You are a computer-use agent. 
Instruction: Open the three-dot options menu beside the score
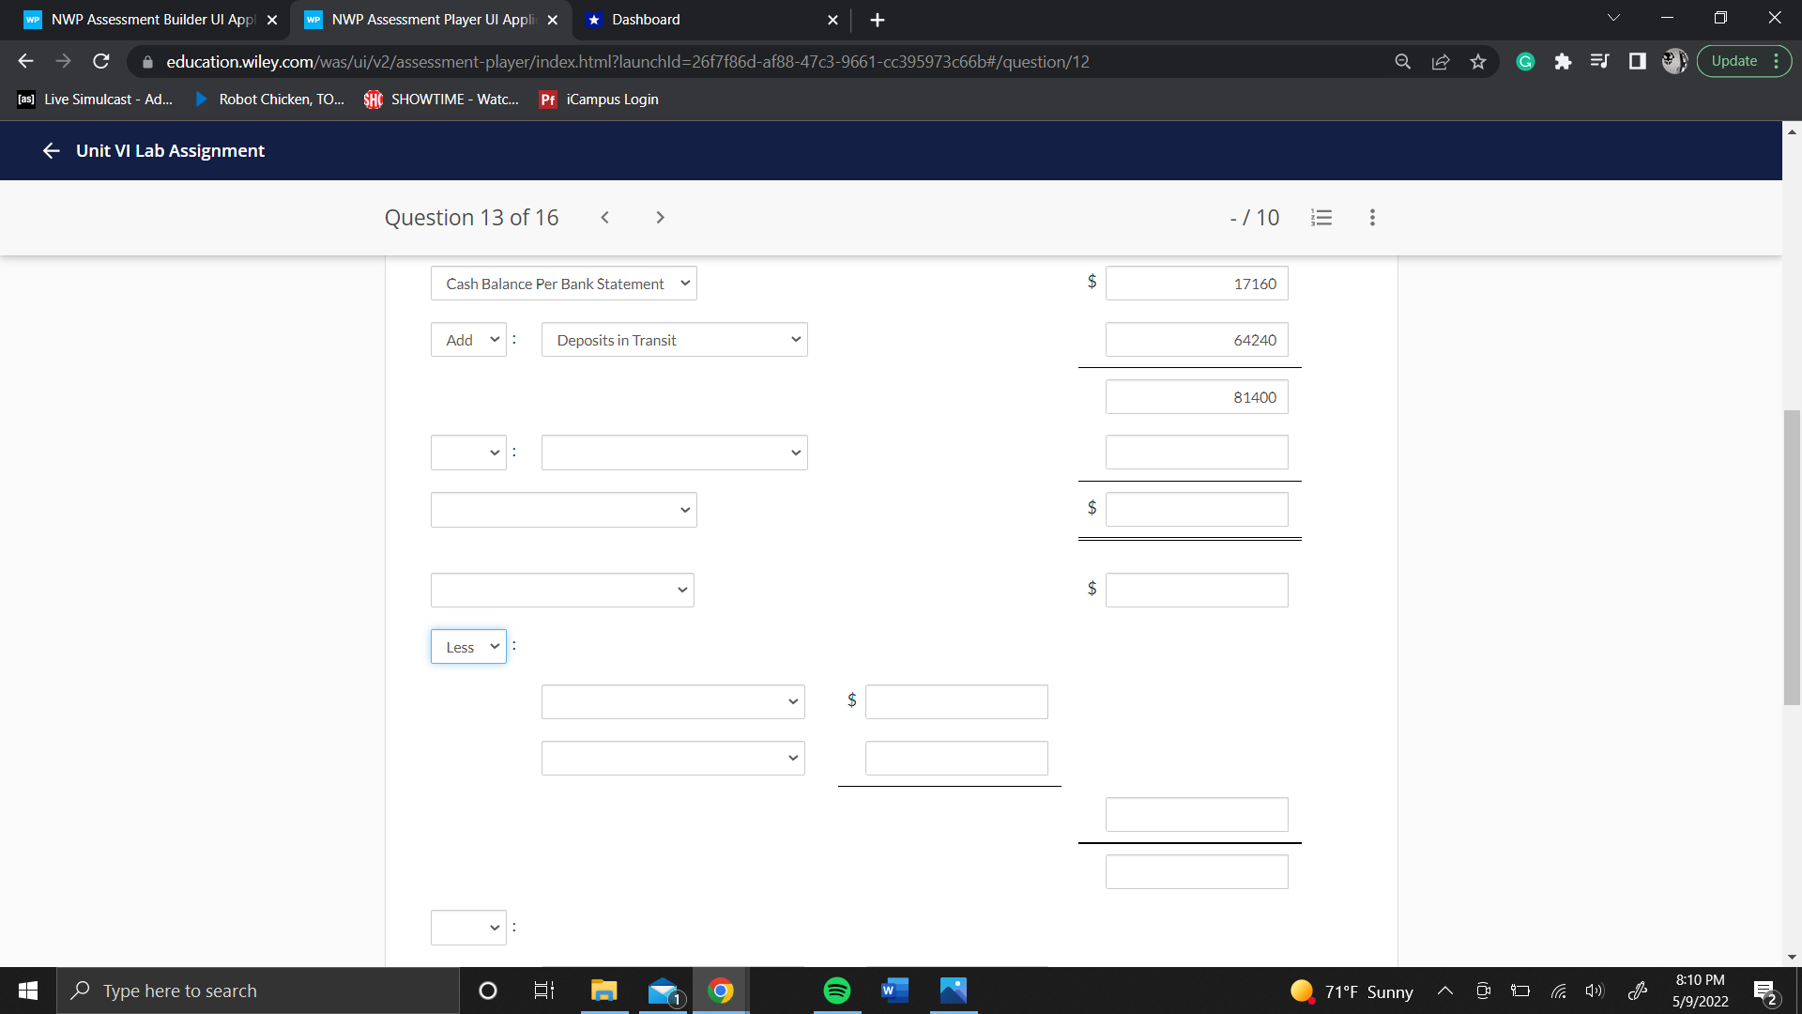coord(1371,217)
